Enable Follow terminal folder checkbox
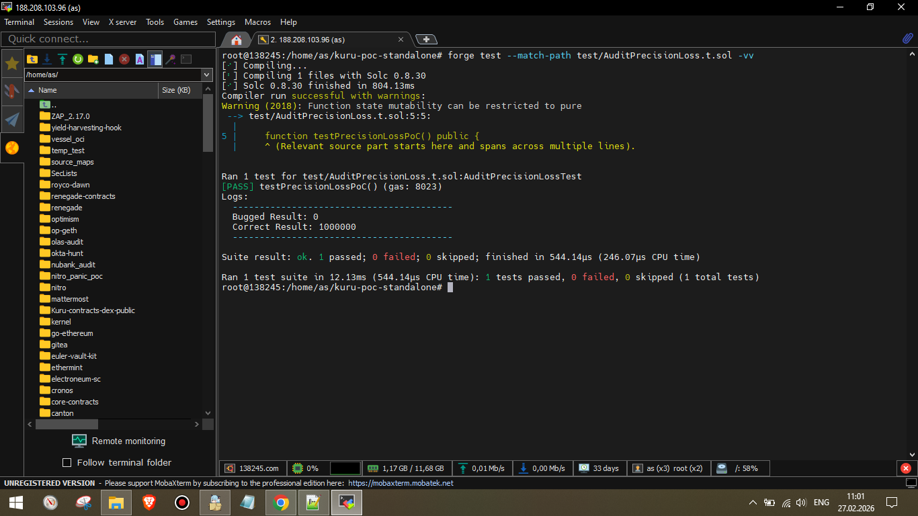Viewport: 918px width, 516px height. click(x=67, y=462)
